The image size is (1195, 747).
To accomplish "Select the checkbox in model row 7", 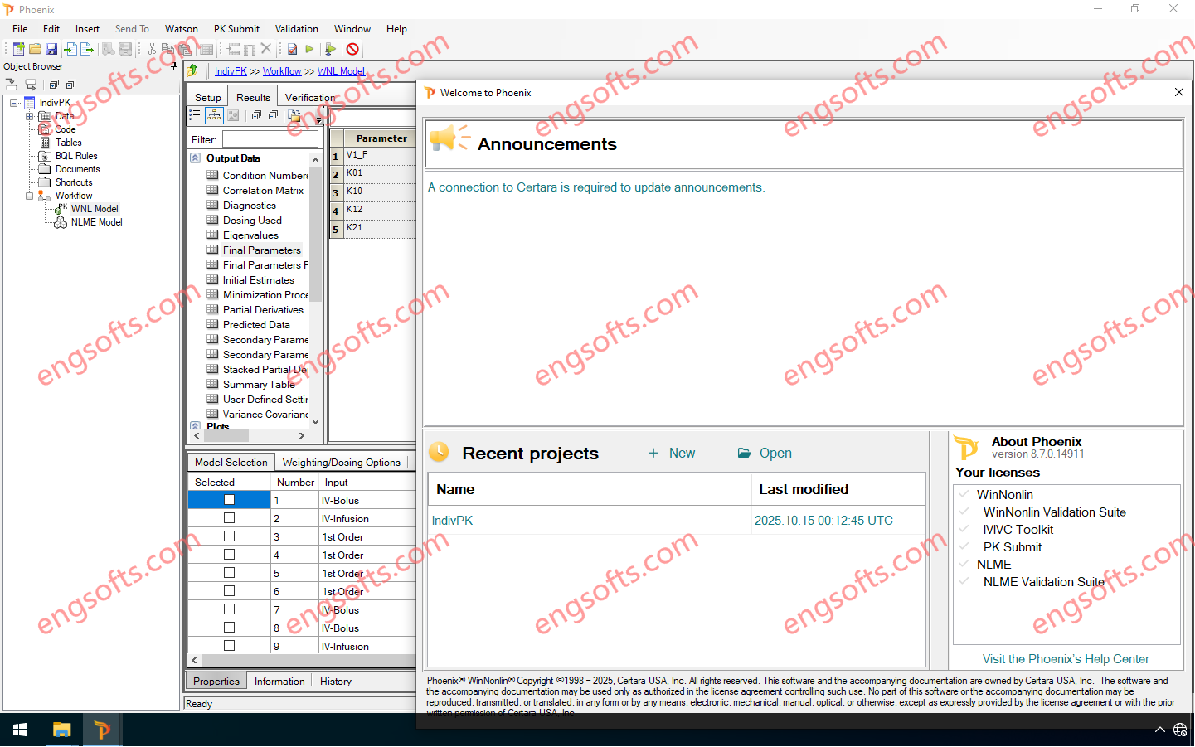I will point(229,609).
